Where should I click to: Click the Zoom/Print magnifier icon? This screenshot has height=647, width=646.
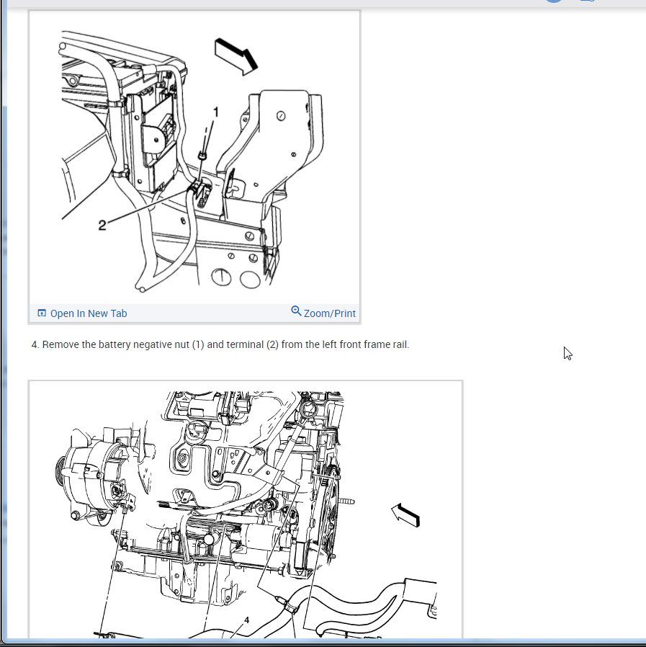pyautogui.click(x=296, y=311)
